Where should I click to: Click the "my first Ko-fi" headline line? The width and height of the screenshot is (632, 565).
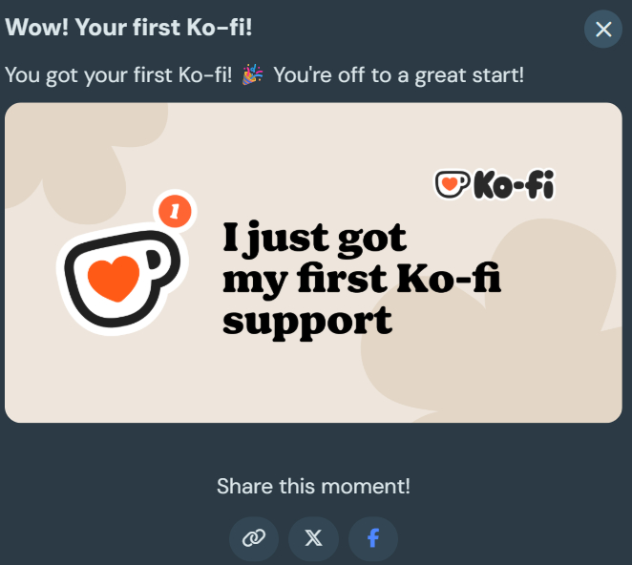(x=361, y=279)
